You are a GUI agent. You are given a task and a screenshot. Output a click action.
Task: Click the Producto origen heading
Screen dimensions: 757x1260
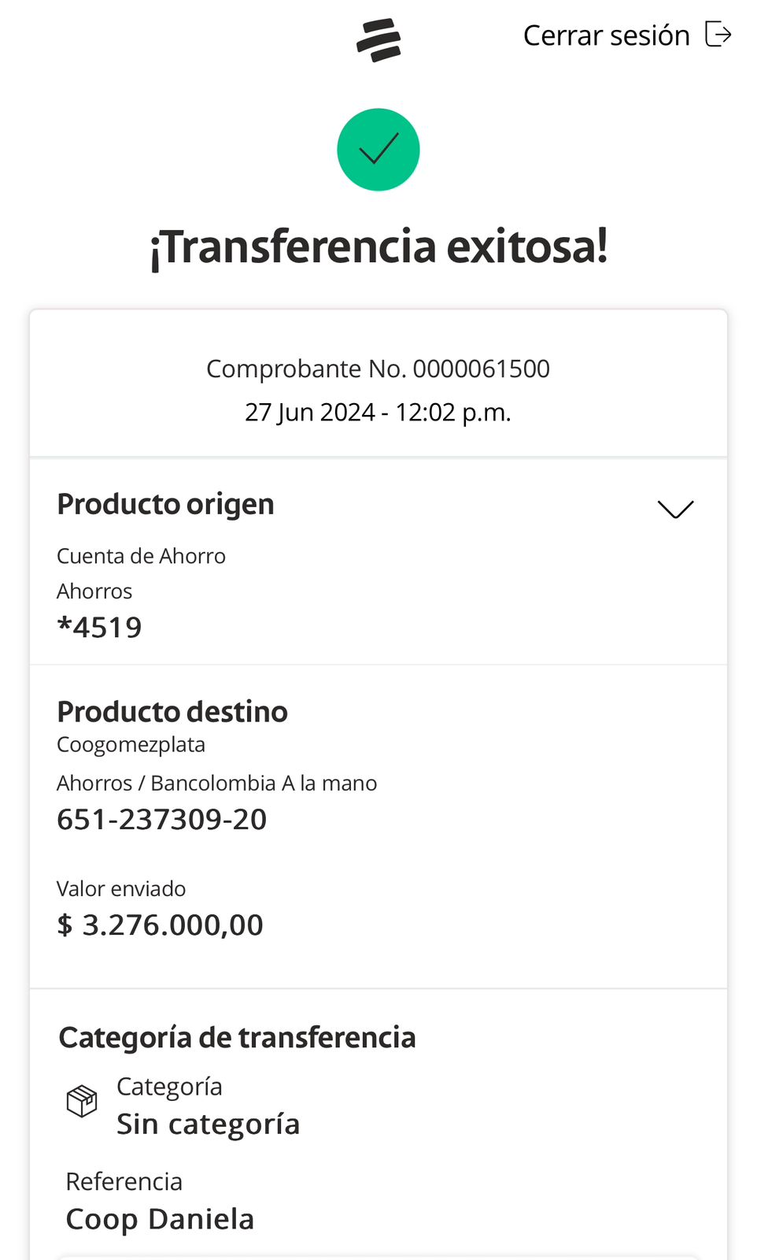click(x=165, y=504)
